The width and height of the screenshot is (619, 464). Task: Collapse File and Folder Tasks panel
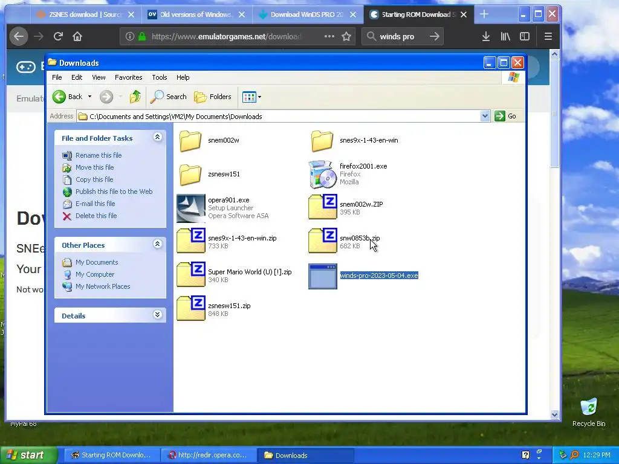coord(158,137)
